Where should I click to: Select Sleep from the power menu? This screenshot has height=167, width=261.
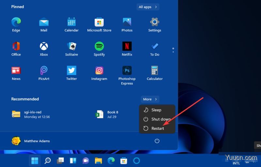pyautogui.click(x=157, y=110)
